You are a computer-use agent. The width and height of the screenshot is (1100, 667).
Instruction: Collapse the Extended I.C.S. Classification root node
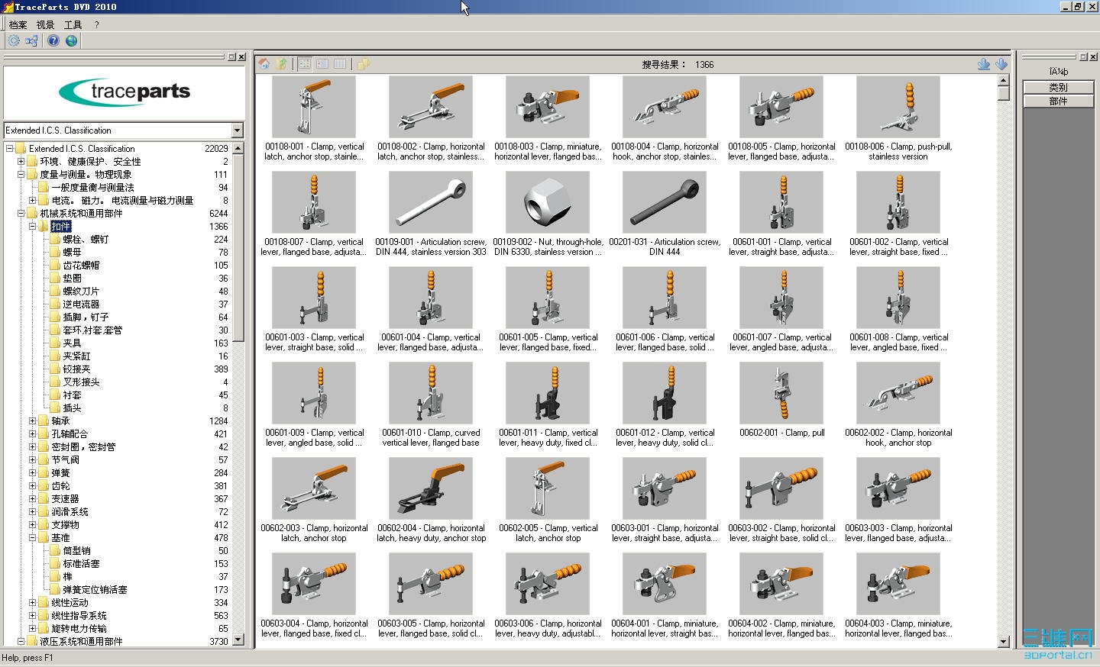pyautogui.click(x=10, y=149)
